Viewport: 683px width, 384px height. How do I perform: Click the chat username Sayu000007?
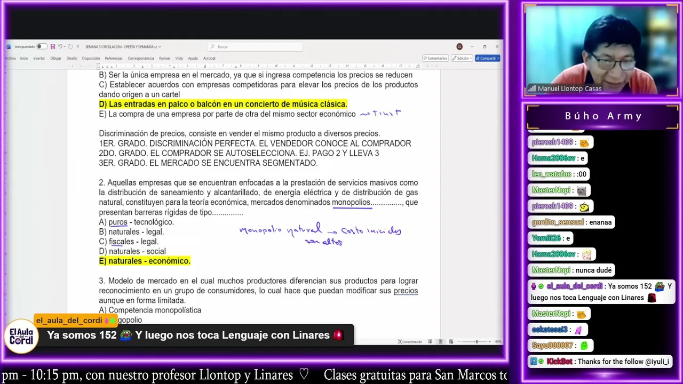(552, 346)
